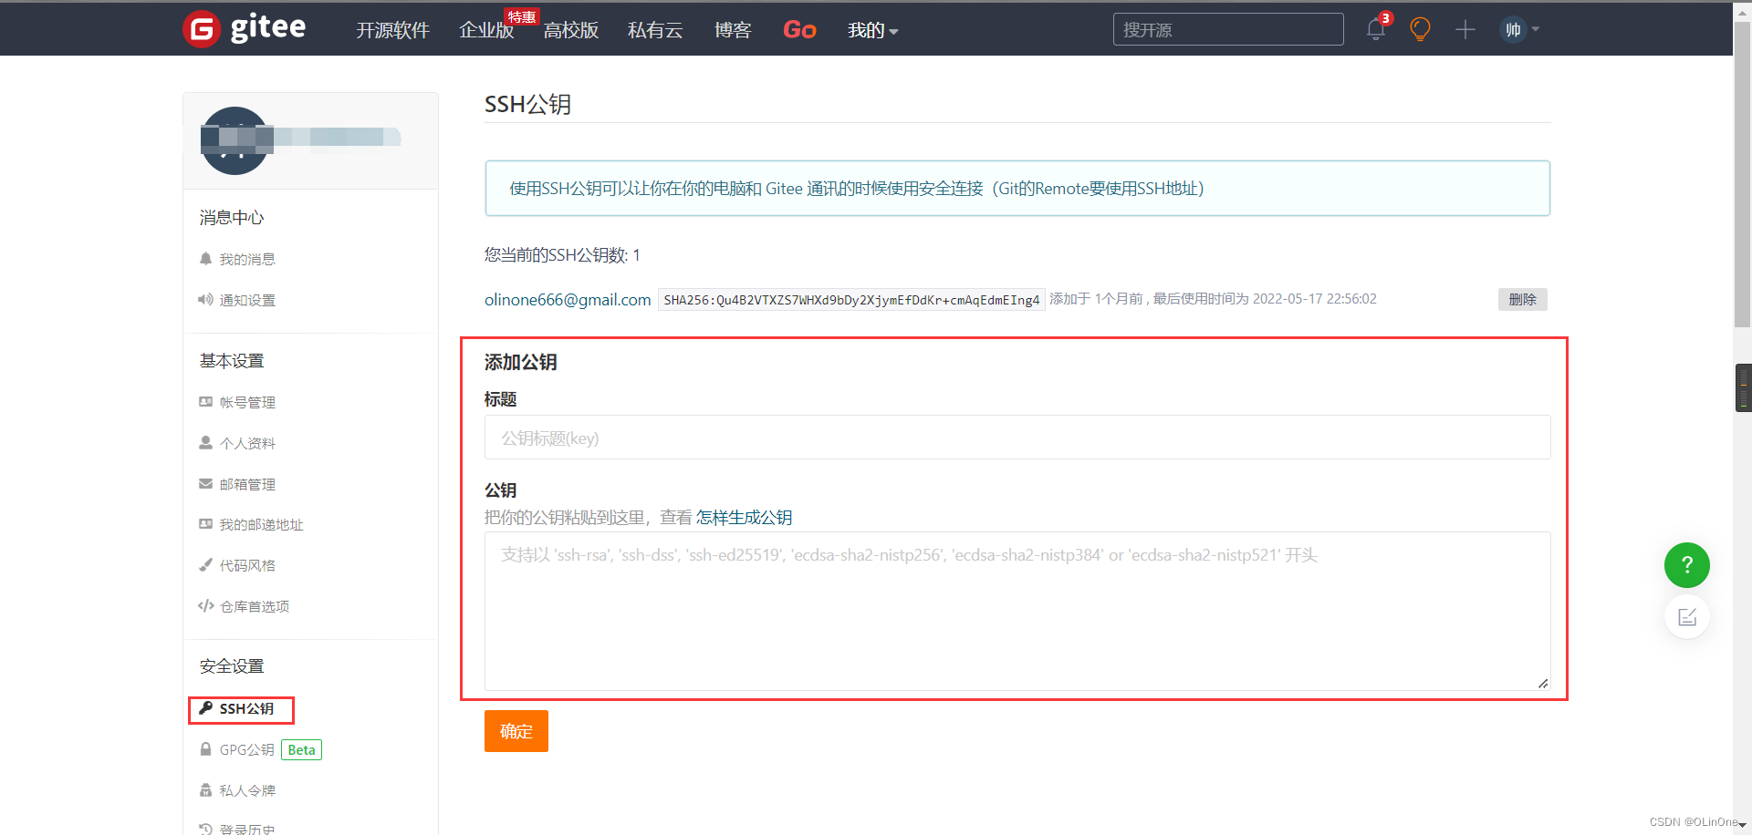Click the orange lightbulb tips icon

click(x=1420, y=29)
